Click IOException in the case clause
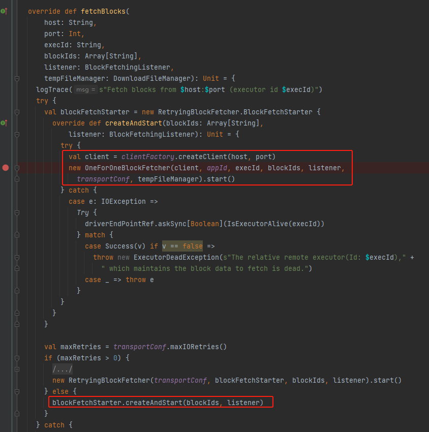Viewport: 429px width, 432px height. pyautogui.click(x=124, y=201)
